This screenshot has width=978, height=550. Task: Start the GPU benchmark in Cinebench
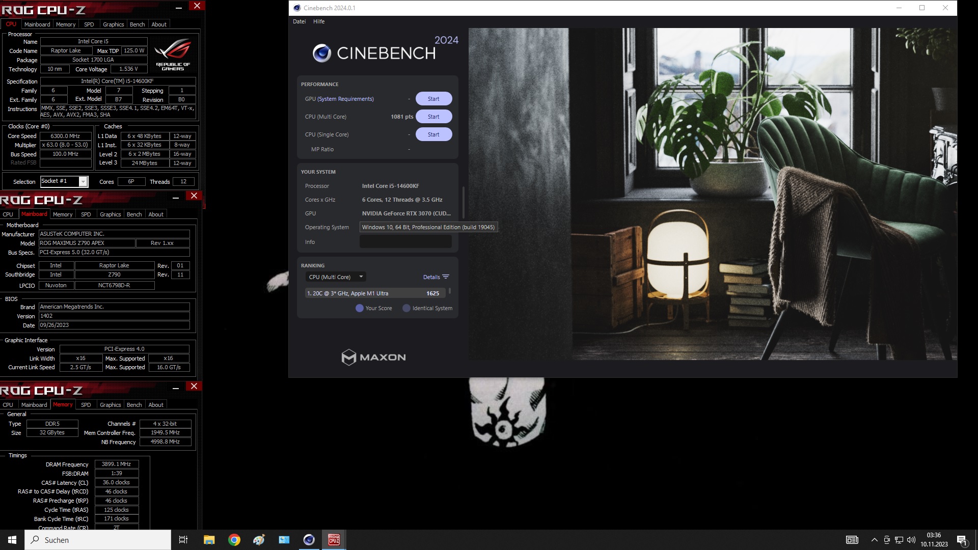433,99
